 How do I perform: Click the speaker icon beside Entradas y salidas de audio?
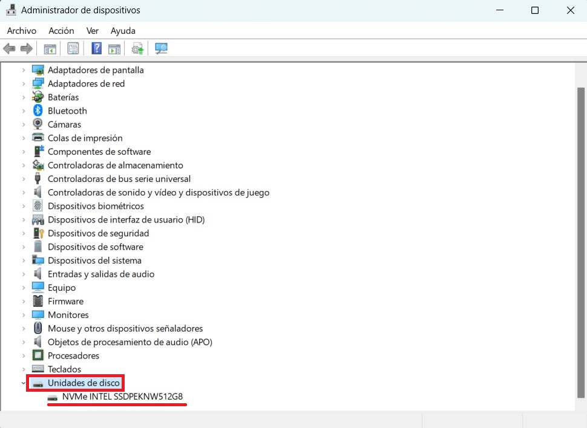(x=38, y=273)
